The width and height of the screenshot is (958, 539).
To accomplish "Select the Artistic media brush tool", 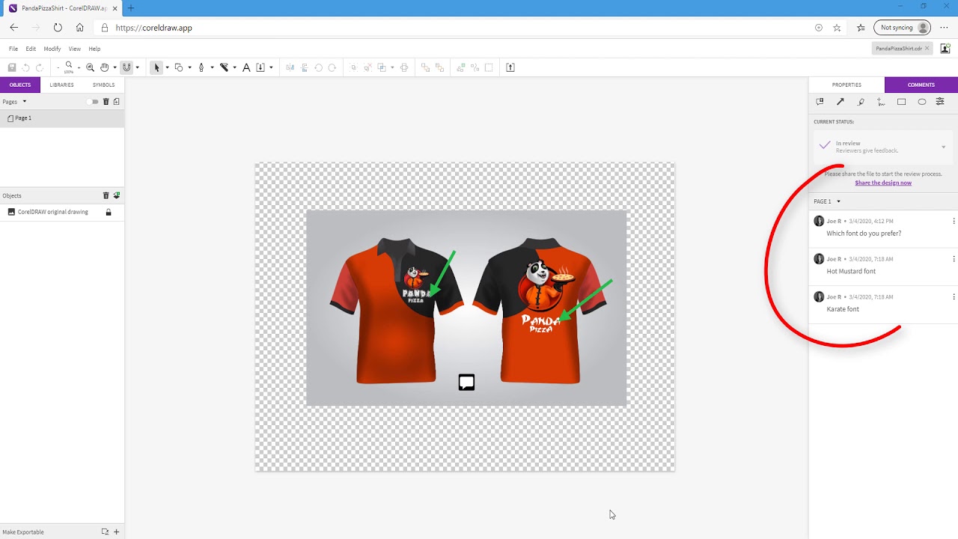I will [x=224, y=67].
